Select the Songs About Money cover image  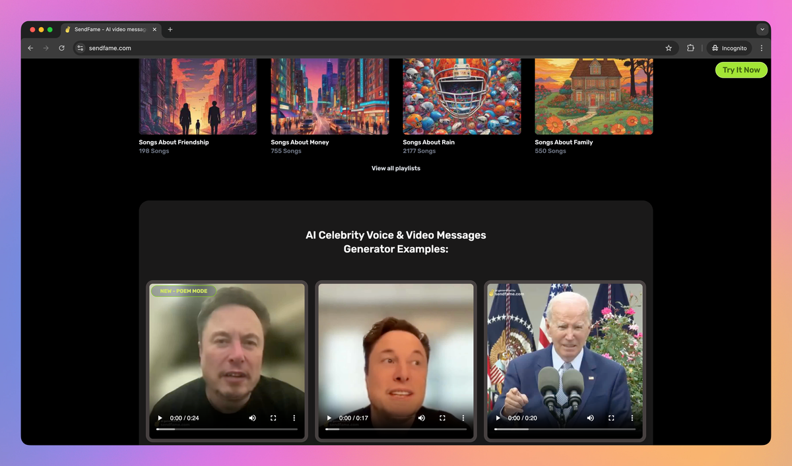[330, 96]
